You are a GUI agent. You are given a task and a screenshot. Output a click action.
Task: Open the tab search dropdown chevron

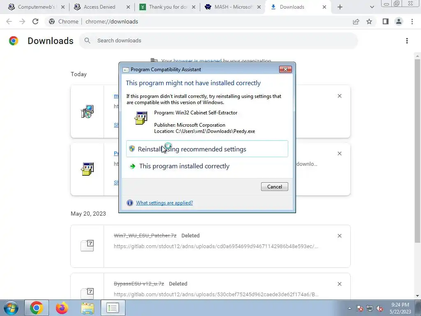click(x=372, y=7)
